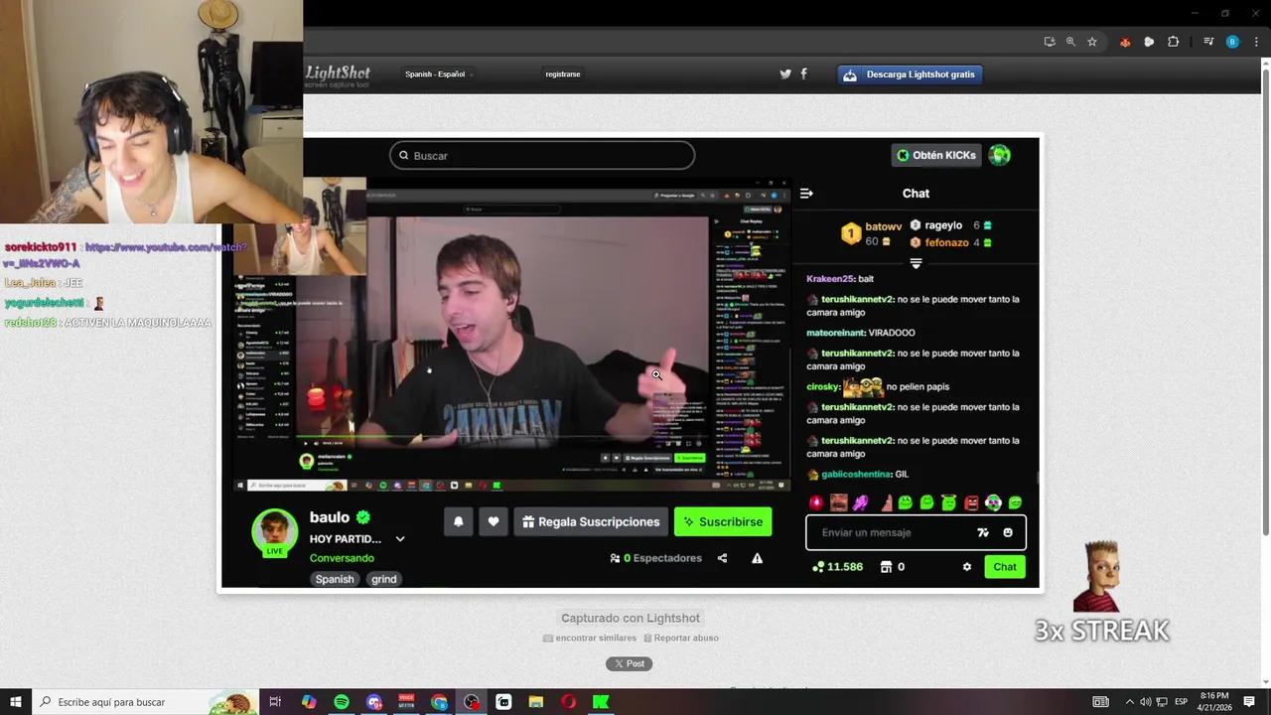The height and width of the screenshot is (715, 1271).
Task: Open the green user avatar beside Obtén KICKs
Action: [999, 155]
